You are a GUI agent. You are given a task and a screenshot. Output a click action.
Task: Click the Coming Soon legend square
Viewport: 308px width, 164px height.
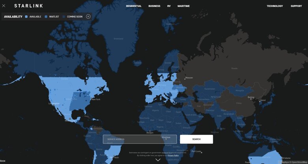(x=64, y=17)
